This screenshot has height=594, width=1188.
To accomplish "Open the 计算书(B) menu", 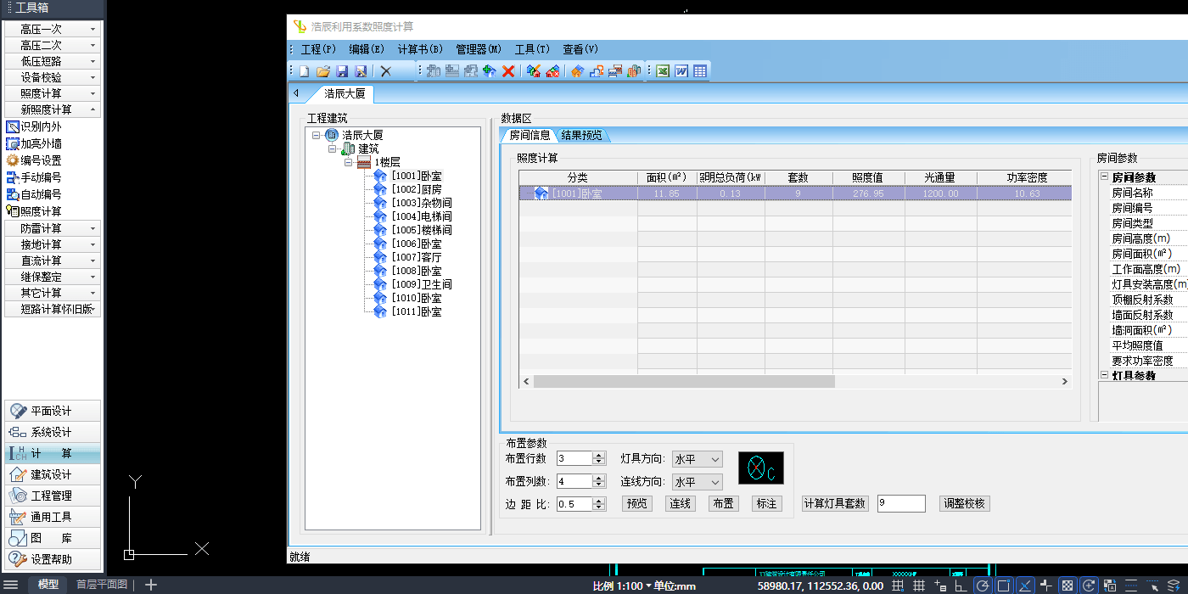I will point(420,49).
